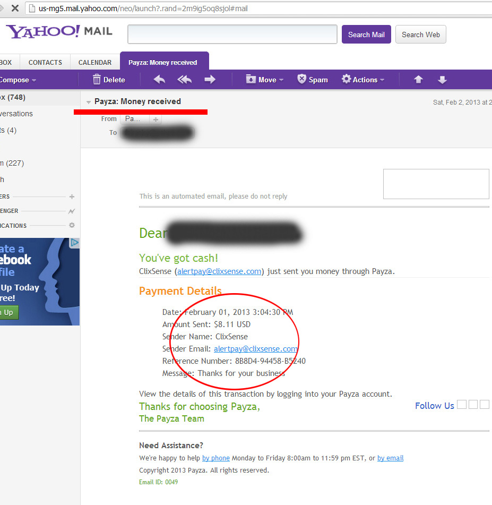Click alertpay@clixsense.com link in intro sentence

pyautogui.click(x=219, y=271)
